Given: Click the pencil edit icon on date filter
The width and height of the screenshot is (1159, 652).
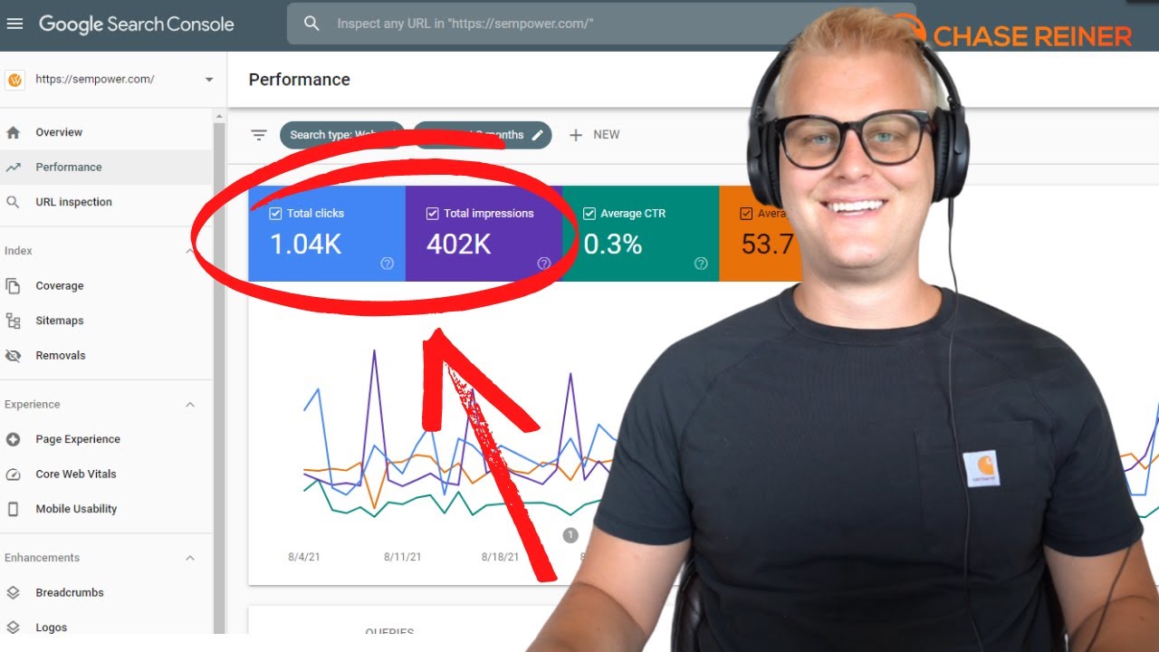Looking at the screenshot, I should [537, 135].
